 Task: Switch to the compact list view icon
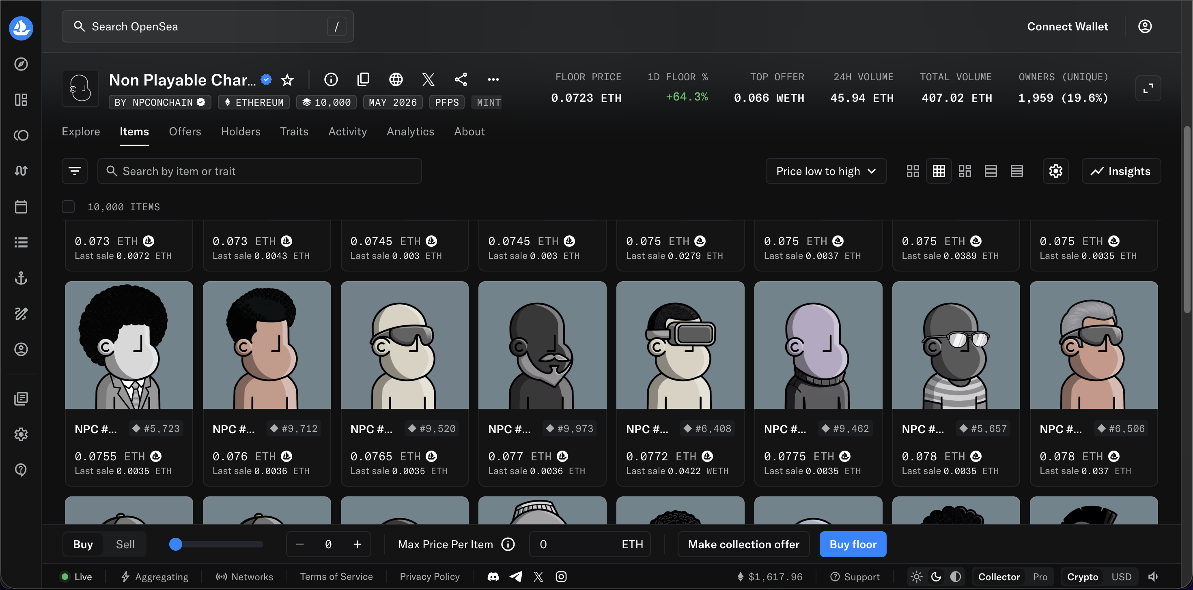pyautogui.click(x=1016, y=171)
